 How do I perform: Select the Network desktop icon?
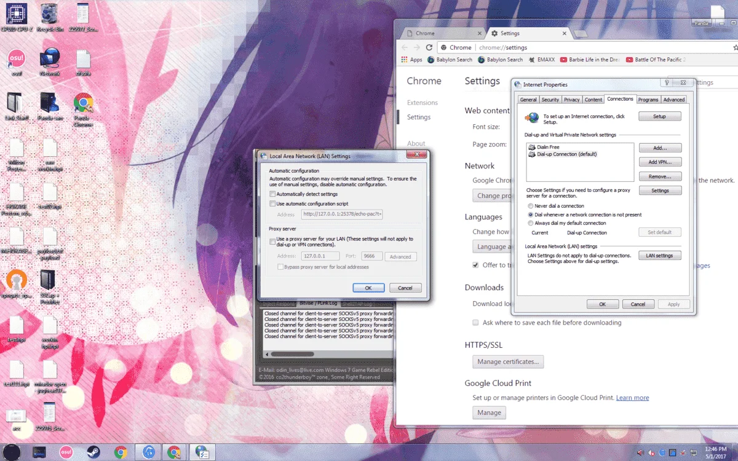tap(49, 63)
